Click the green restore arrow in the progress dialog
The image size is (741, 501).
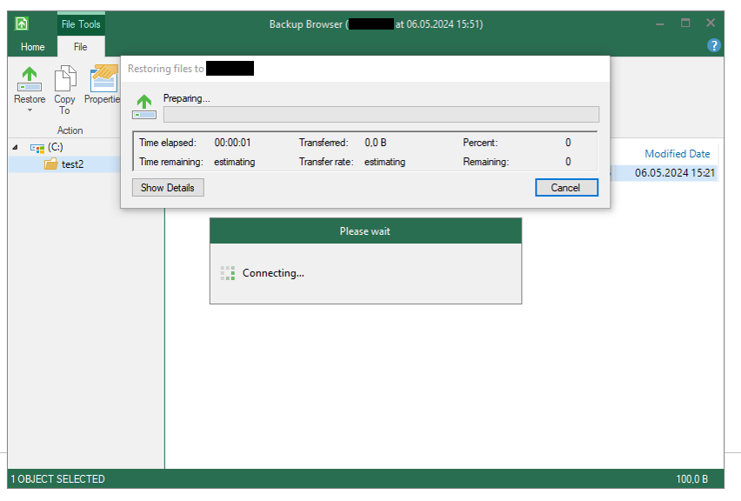pos(144,102)
